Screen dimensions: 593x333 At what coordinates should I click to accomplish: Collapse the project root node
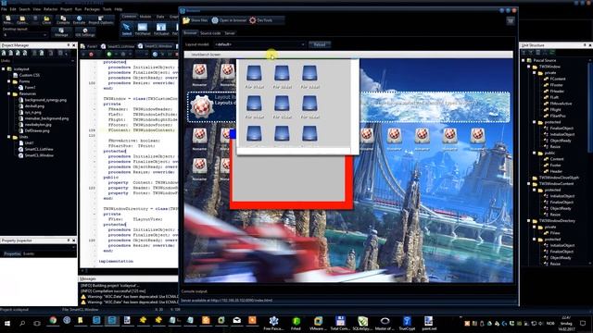click(4, 69)
